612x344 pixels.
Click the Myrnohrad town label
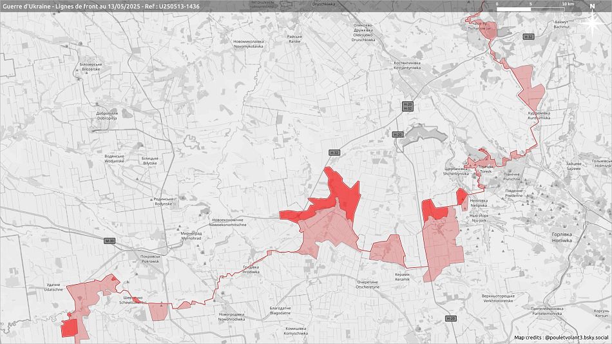[191, 236]
